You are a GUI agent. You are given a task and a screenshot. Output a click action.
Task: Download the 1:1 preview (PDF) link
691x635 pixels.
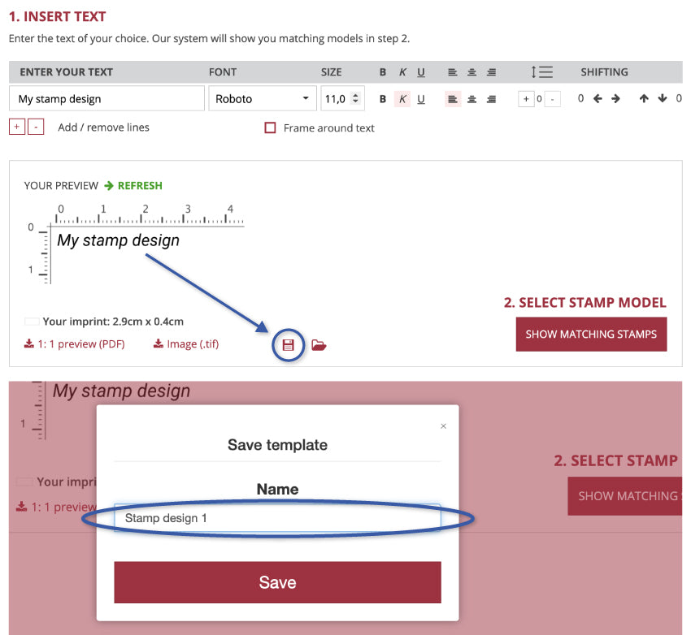click(x=75, y=344)
